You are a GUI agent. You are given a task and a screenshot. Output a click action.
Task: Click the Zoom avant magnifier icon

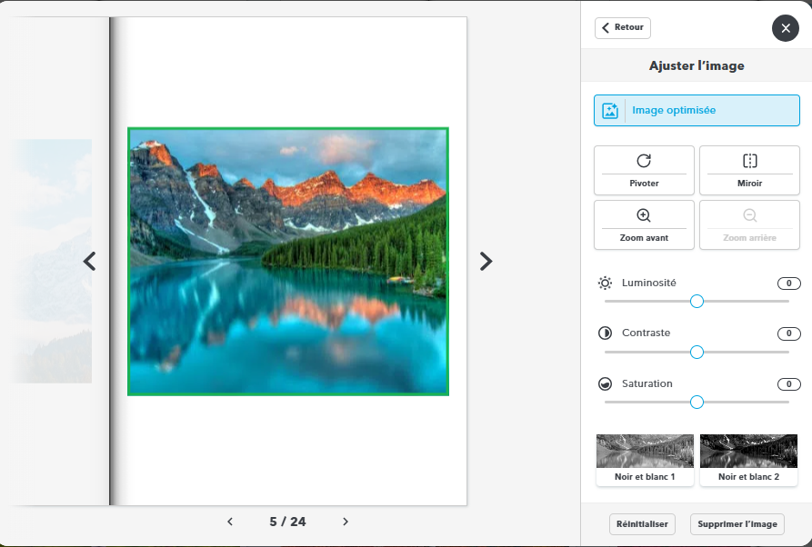pos(644,215)
